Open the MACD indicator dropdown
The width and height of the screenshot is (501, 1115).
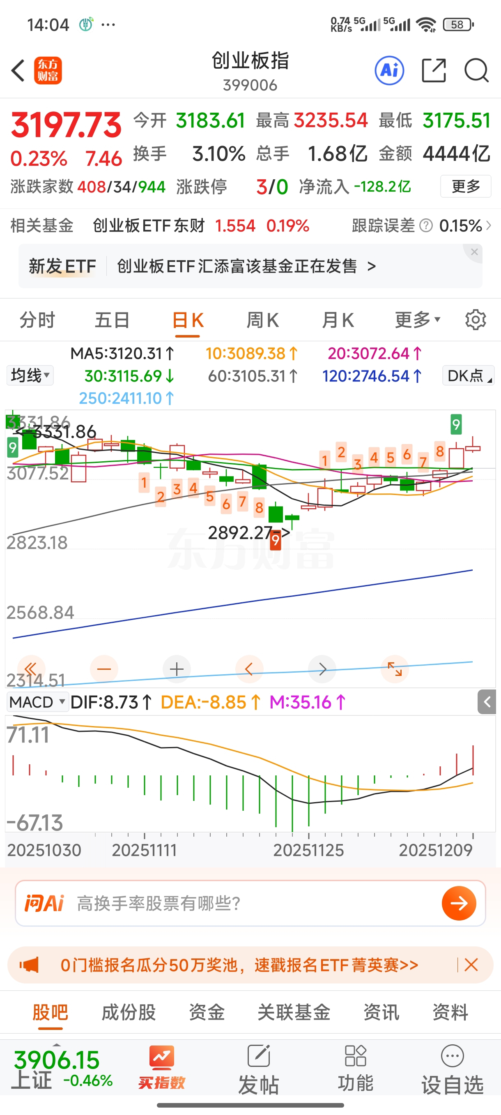38,702
